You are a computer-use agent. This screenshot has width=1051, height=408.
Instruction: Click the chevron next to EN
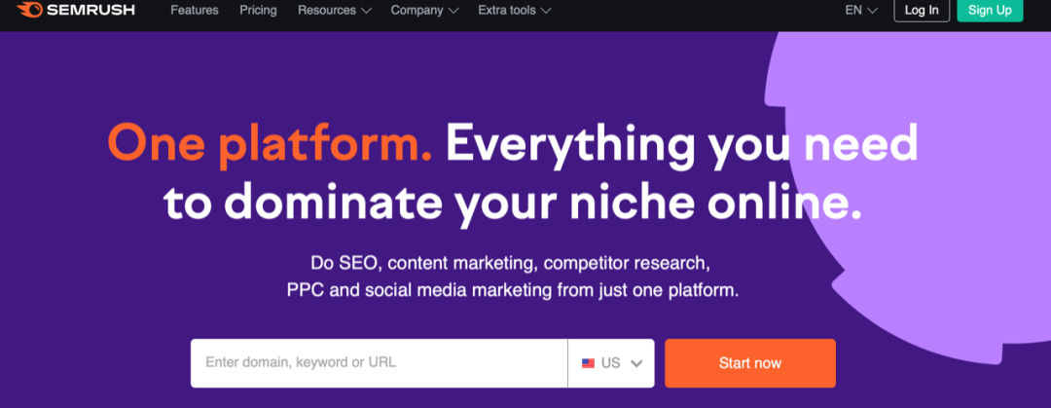(873, 11)
